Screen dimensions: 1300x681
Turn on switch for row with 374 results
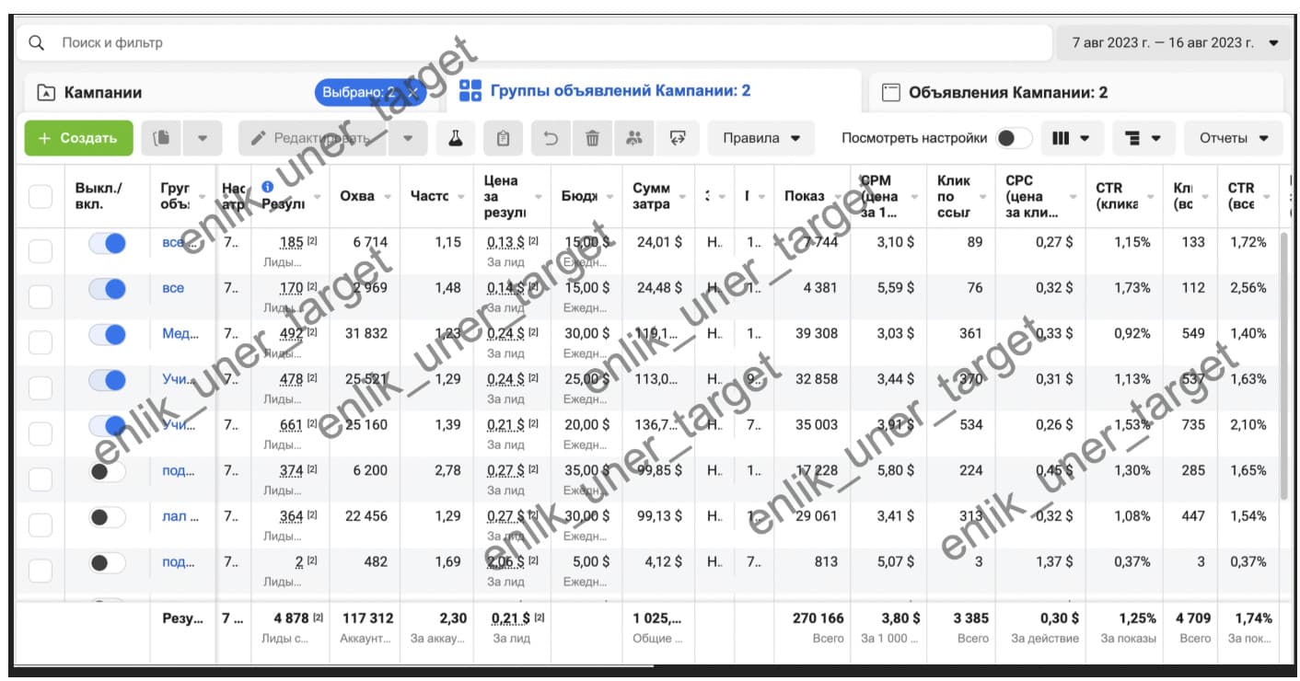click(x=107, y=471)
